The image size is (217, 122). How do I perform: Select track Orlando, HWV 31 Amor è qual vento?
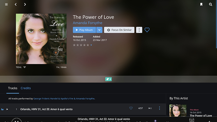[x=46, y=109]
